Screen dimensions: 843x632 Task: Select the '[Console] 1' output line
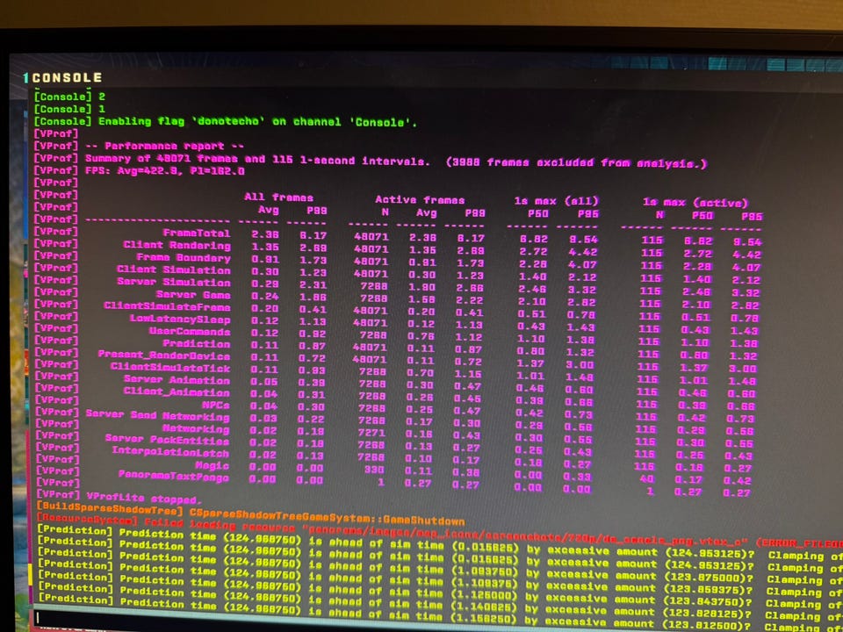pos(69,109)
